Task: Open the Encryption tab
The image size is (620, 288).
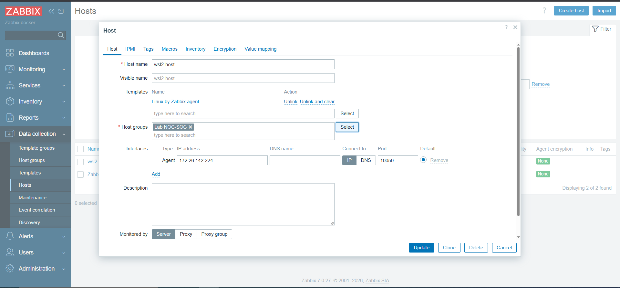Action: click(225, 49)
